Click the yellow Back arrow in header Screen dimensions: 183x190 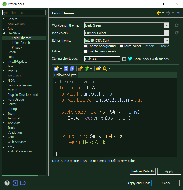[x=159, y=13]
